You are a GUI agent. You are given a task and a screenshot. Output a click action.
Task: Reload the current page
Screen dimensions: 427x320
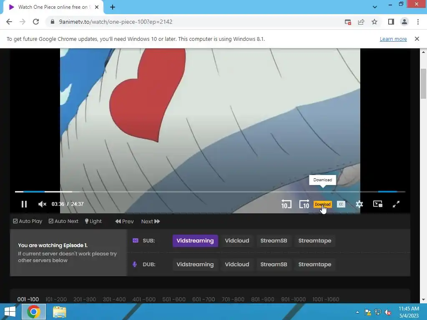[36, 22]
